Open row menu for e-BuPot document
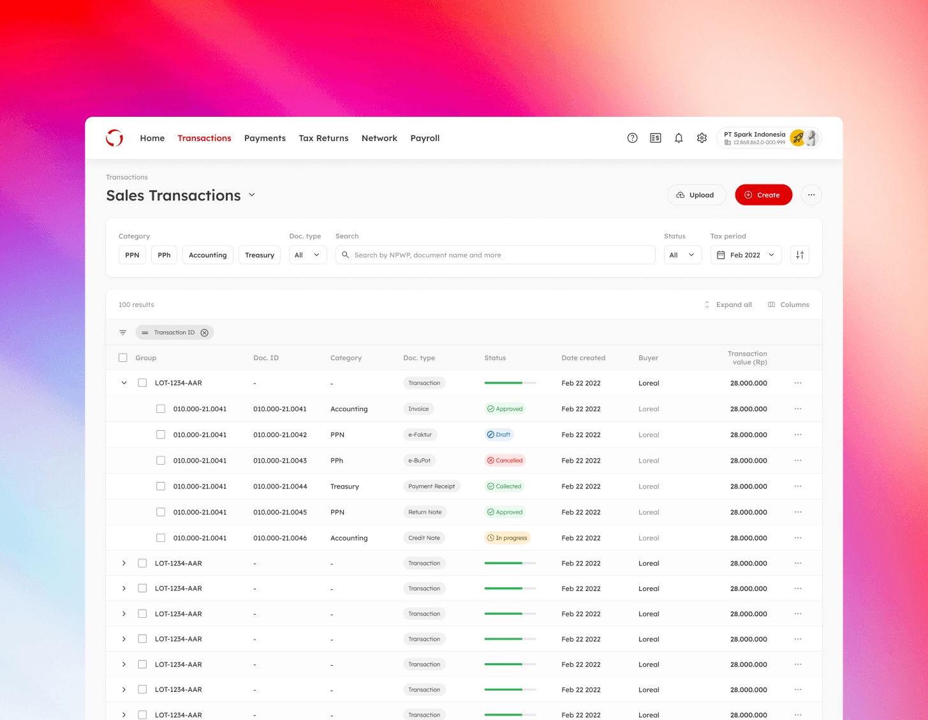 click(x=798, y=460)
